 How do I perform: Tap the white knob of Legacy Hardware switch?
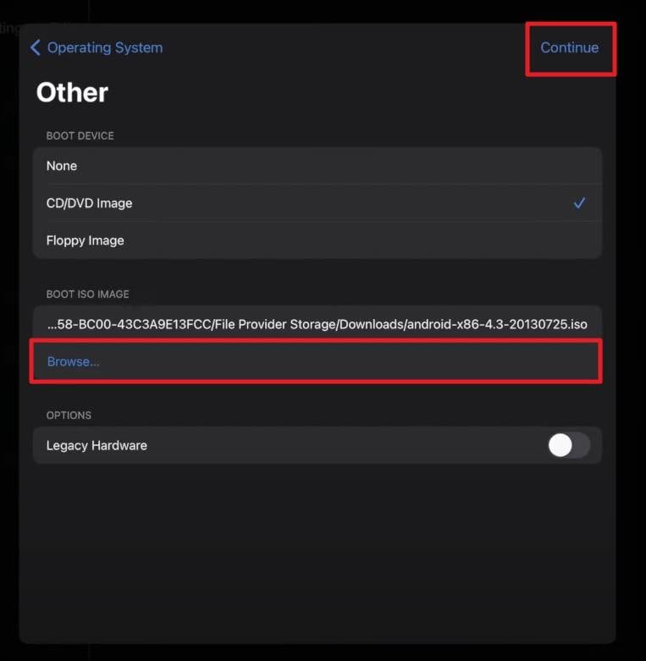coord(560,445)
